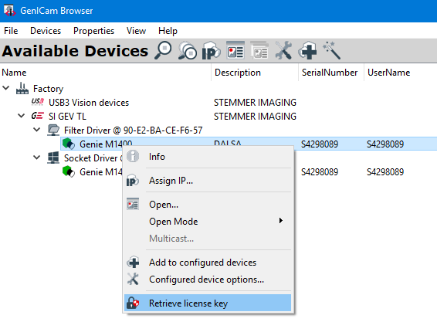Click the double magnifier continuous search icon
This screenshot has height=322, width=437.
[188, 50]
